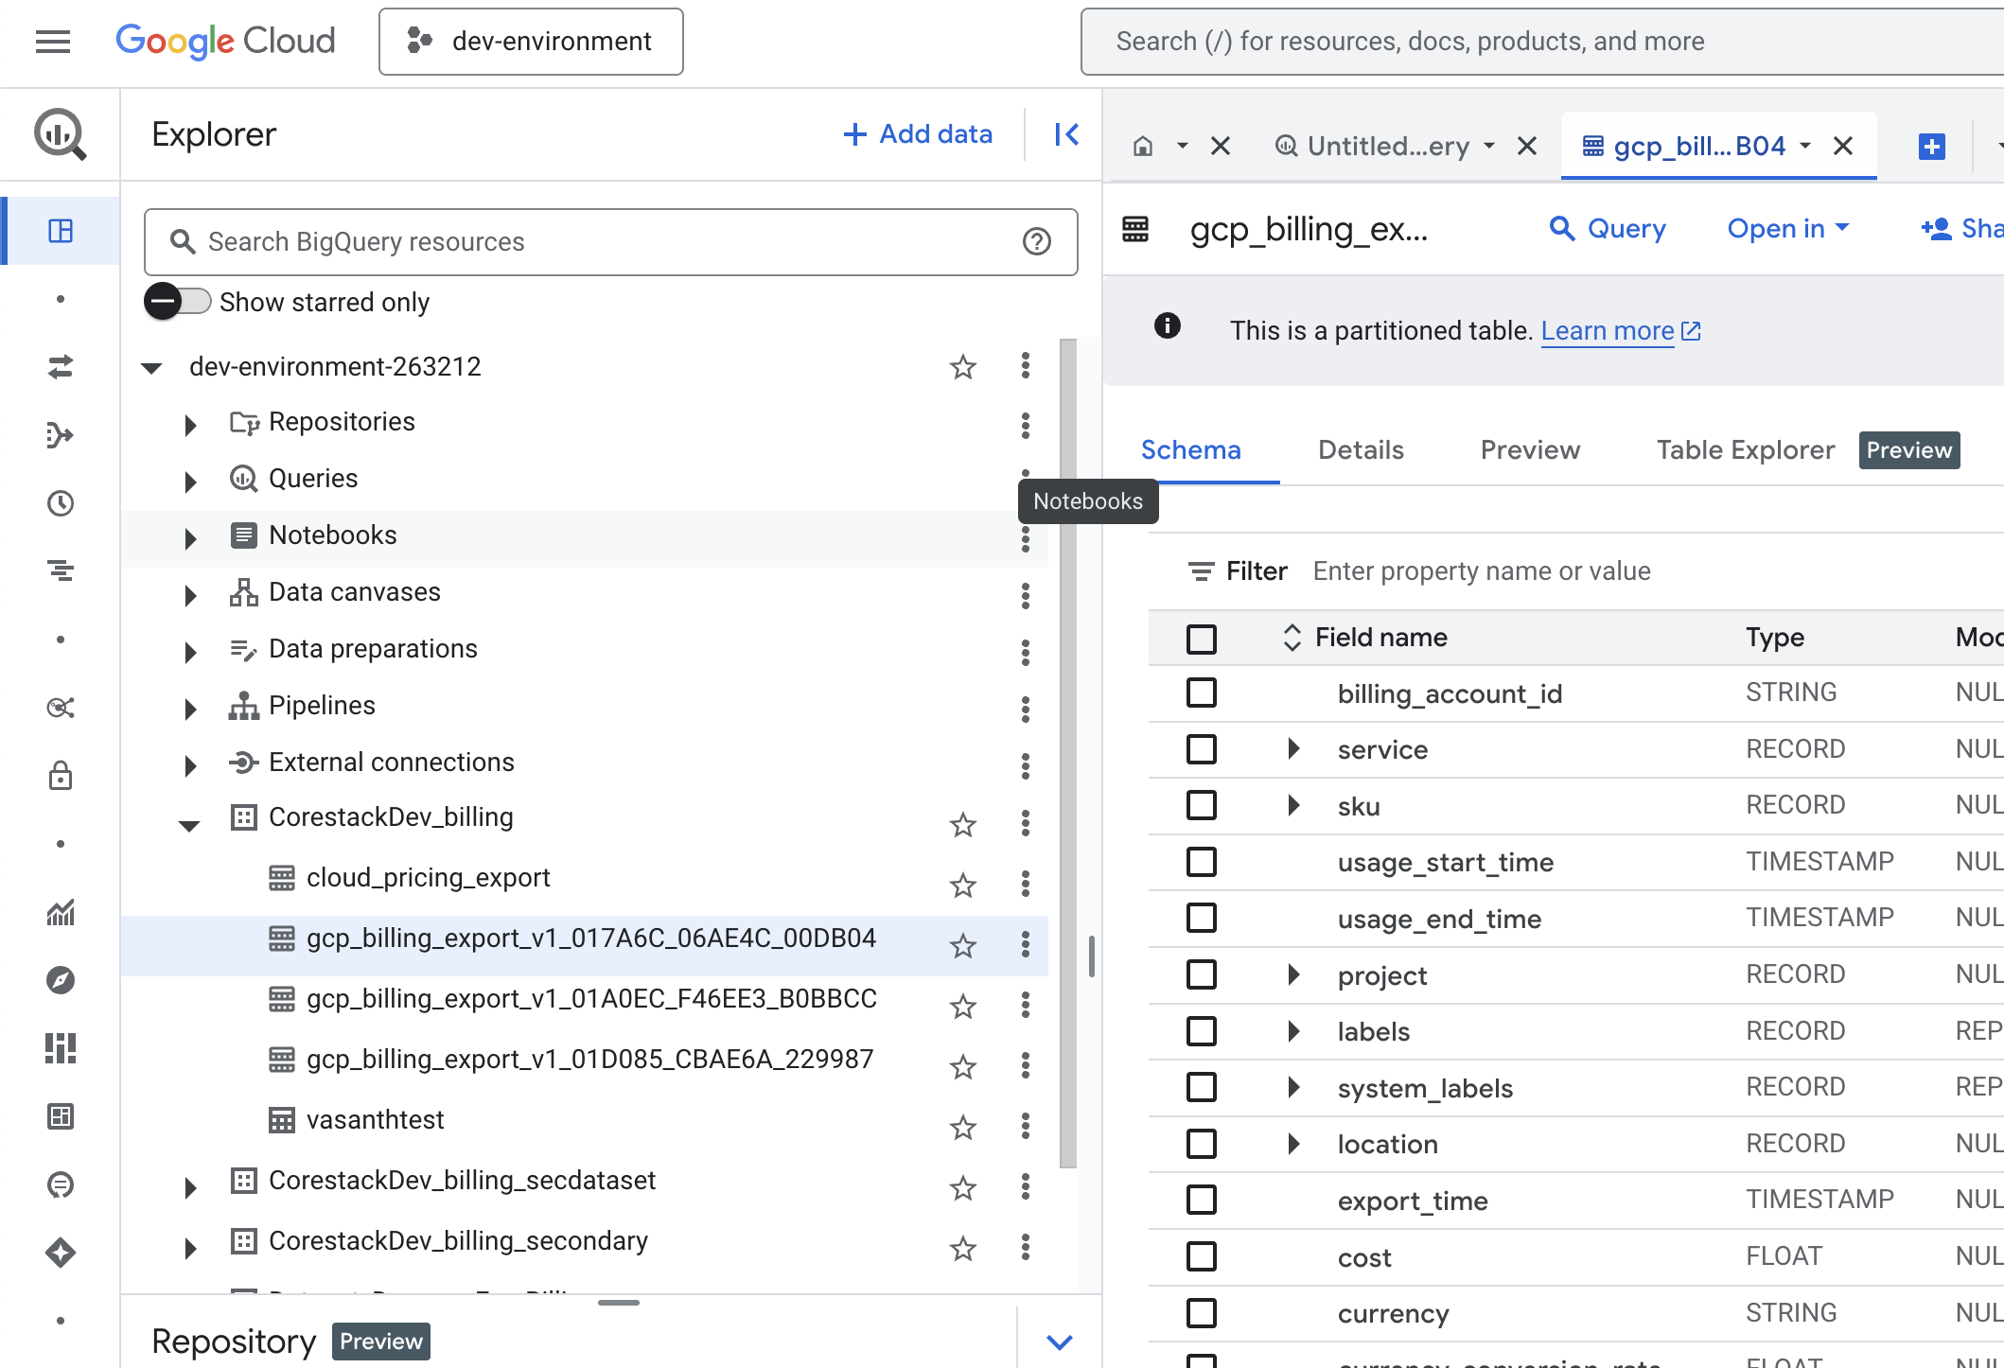Image resolution: width=2004 pixels, height=1368 pixels.
Task: Toggle Show starred only switch
Action: [177, 302]
